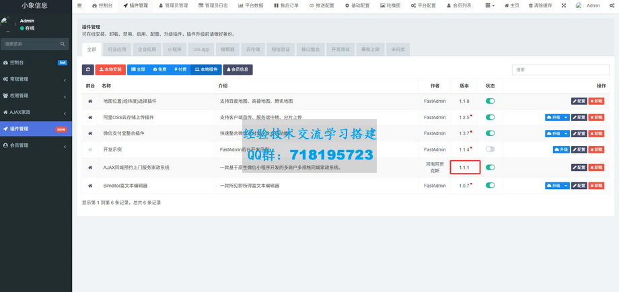Open the Admin user avatar in top bar
The width and height of the screenshot is (619, 292).
coord(579,6)
